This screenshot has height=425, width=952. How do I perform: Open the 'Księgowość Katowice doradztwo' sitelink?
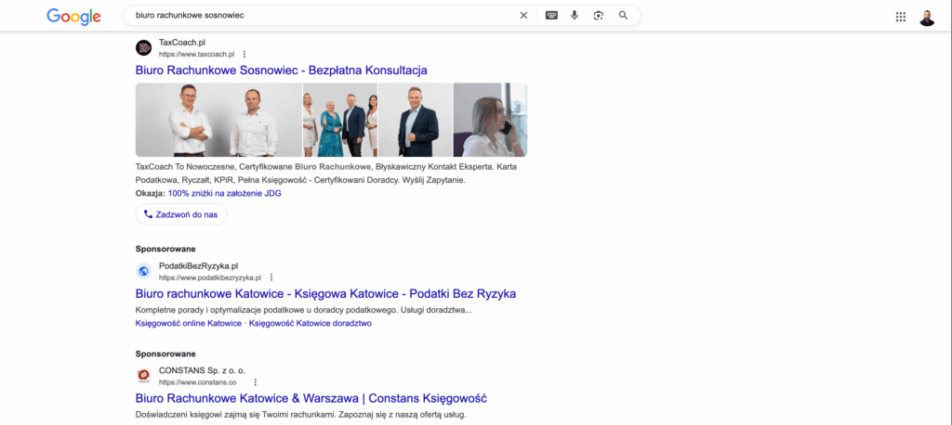coord(311,324)
